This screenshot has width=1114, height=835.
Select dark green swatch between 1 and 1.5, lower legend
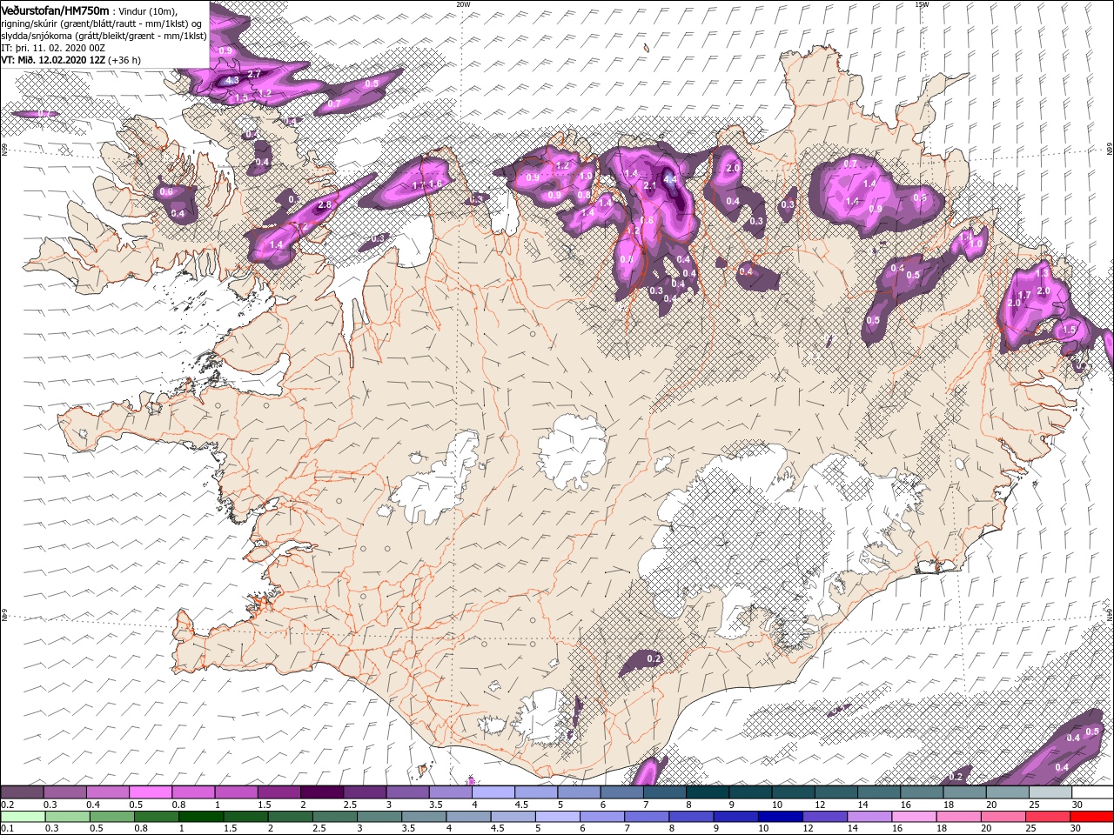(201, 816)
